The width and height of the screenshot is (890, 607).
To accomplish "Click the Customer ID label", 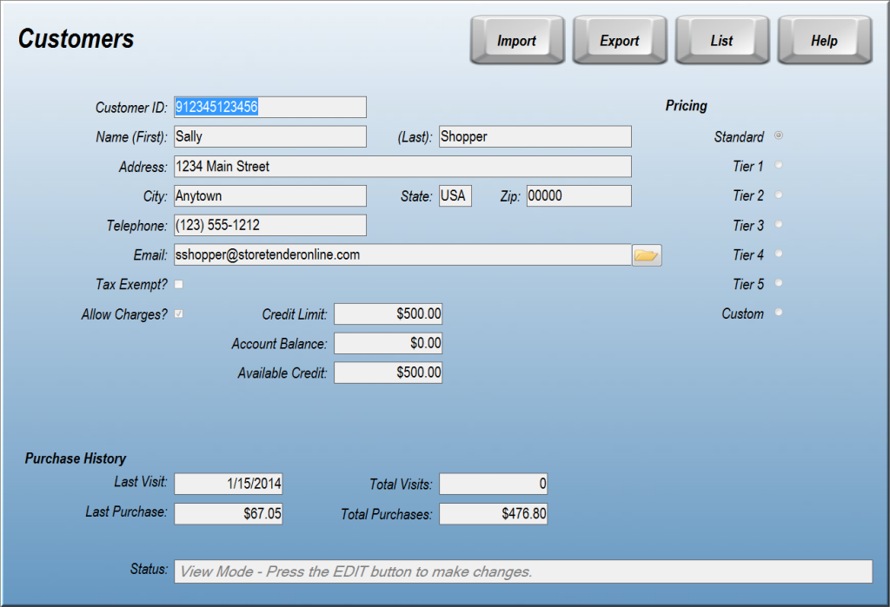I will (x=131, y=108).
